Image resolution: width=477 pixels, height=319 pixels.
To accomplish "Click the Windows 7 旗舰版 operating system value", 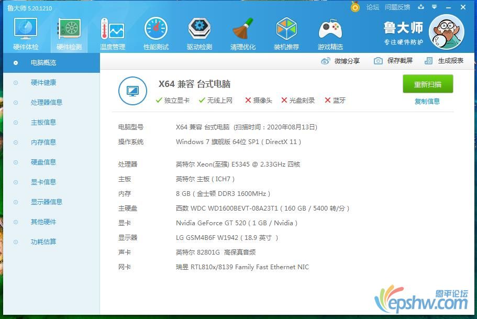I will tap(238, 142).
